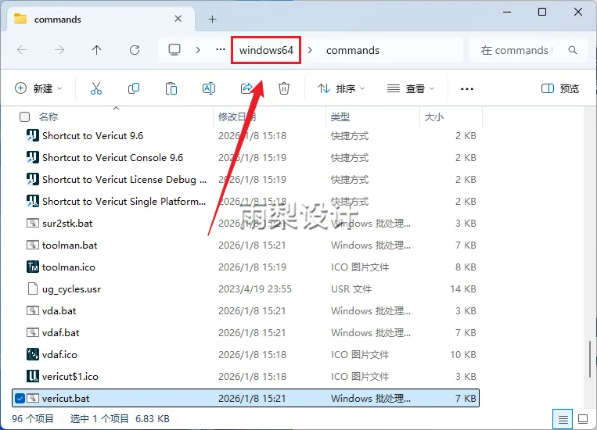Click the Copy icon in toolbar

coord(134,88)
